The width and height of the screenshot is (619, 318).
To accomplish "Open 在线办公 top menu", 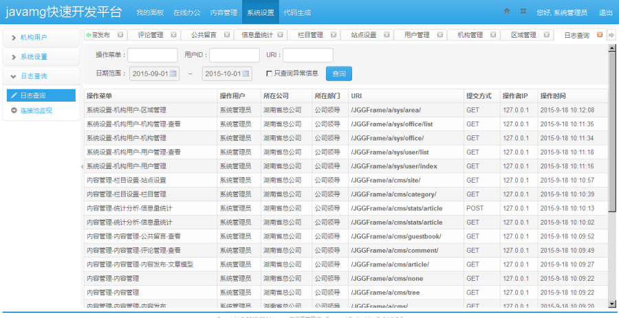I will [x=186, y=12].
